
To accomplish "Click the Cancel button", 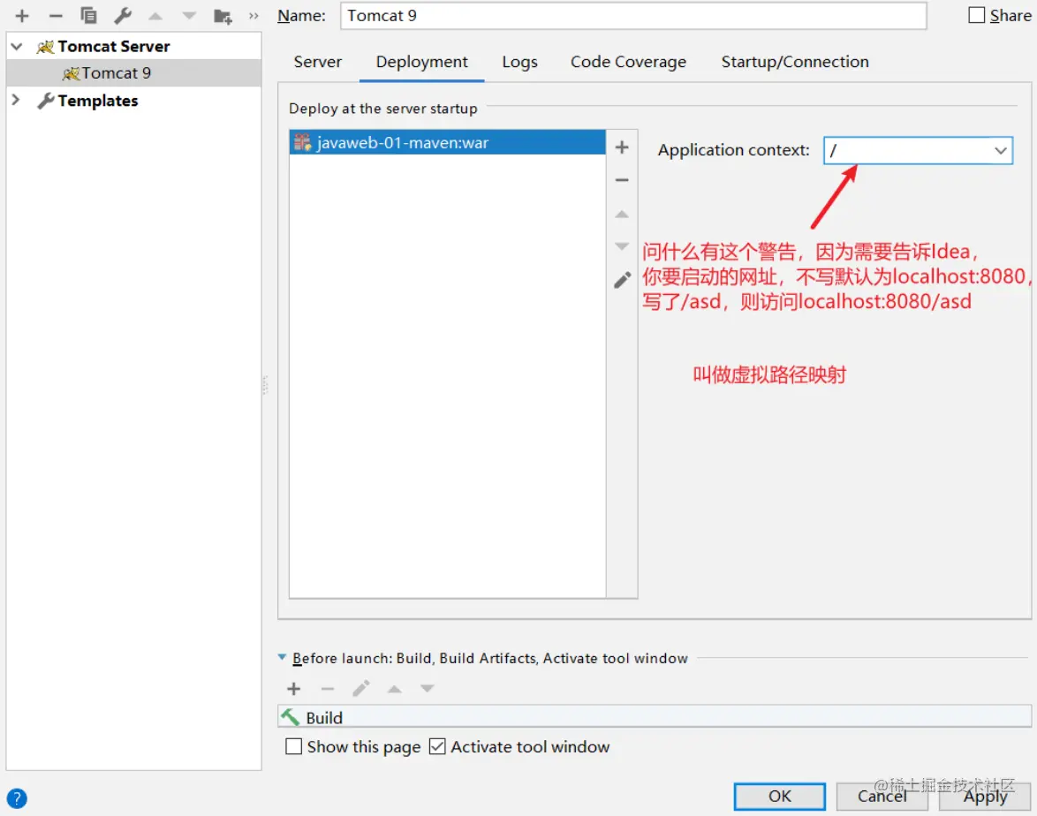I will click(882, 797).
